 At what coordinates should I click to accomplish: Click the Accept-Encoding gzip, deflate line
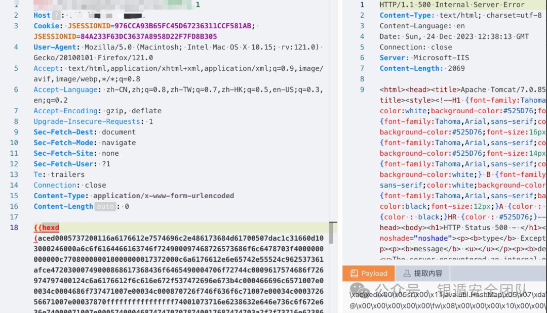click(x=97, y=111)
